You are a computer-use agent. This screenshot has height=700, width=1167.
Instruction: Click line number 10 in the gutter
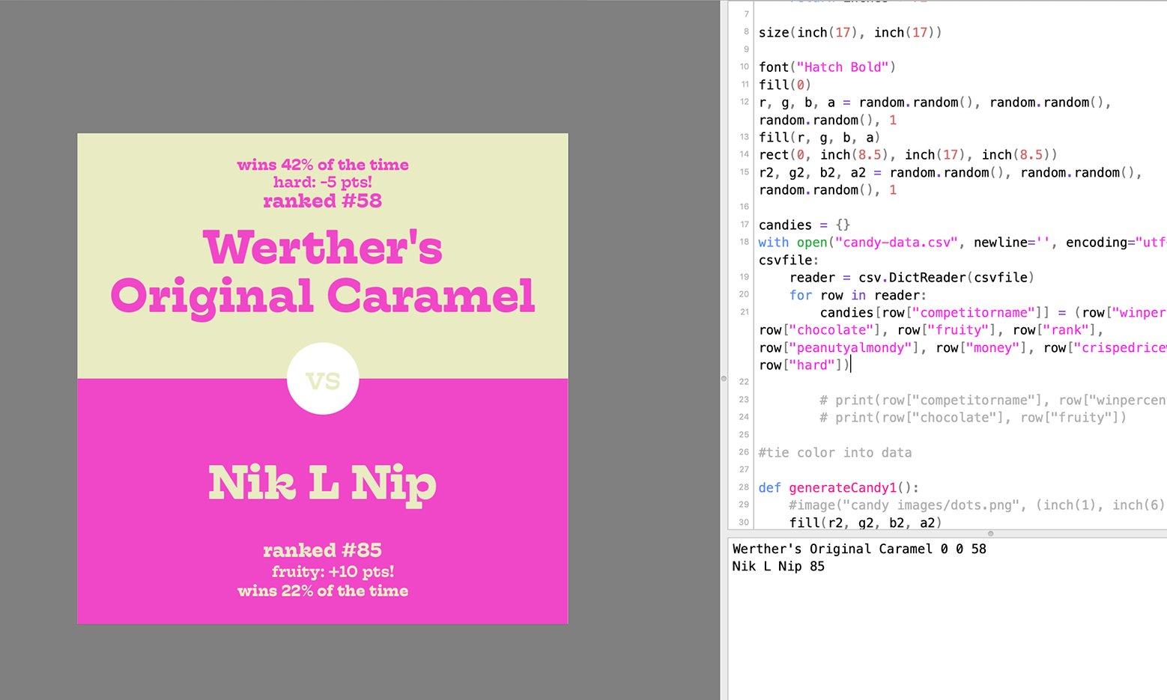tap(745, 67)
